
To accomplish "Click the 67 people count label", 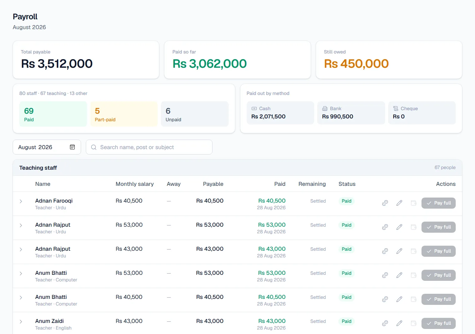I will [x=445, y=167].
